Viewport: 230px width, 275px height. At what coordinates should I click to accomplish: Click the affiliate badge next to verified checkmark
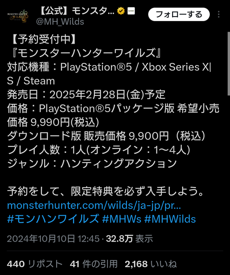pos(131,11)
